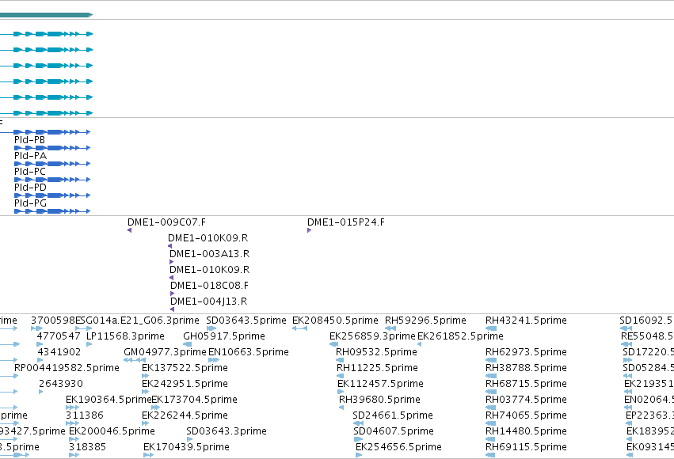Select EST EK256859.3prime
This screenshot has width=674, height=459.
click(372, 336)
